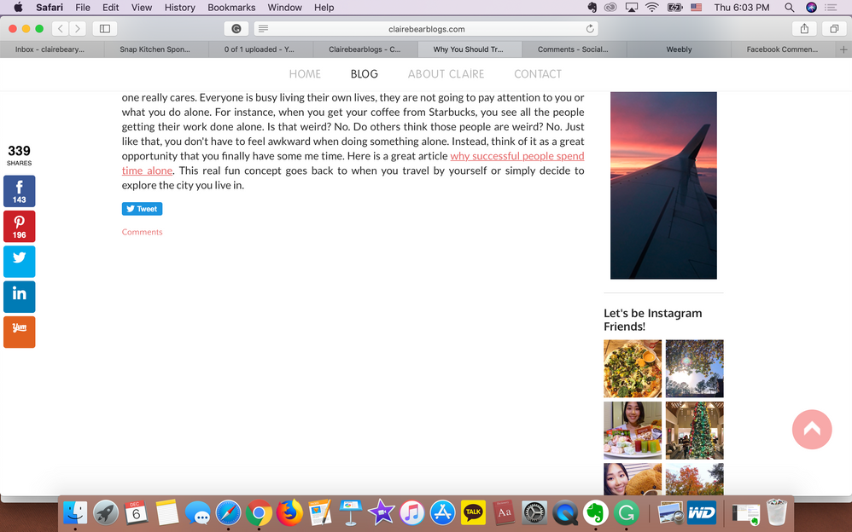The width and height of the screenshot is (852, 532).
Task: Toggle Safari sidebar button
Action: click(105, 28)
